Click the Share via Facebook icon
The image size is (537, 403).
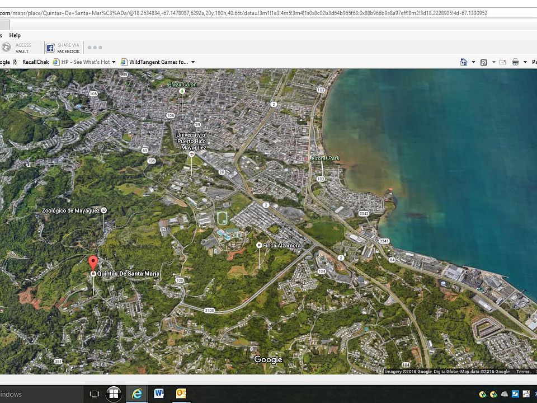50,48
